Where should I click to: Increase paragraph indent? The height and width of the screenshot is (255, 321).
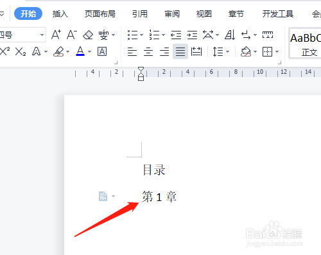[x=192, y=35]
